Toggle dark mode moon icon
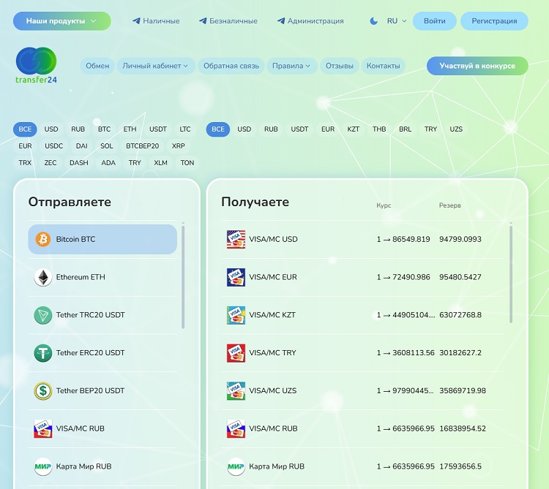The height and width of the screenshot is (489, 549). (374, 21)
